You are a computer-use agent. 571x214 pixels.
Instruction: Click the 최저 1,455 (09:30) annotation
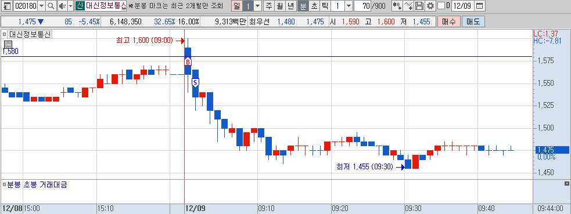click(x=365, y=167)
